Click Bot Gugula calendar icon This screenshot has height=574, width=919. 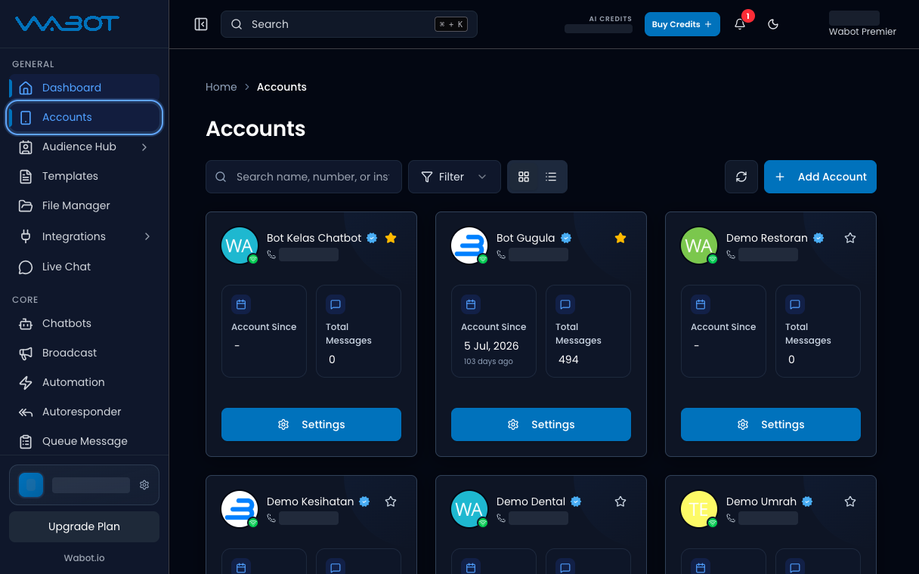(471, 304)
